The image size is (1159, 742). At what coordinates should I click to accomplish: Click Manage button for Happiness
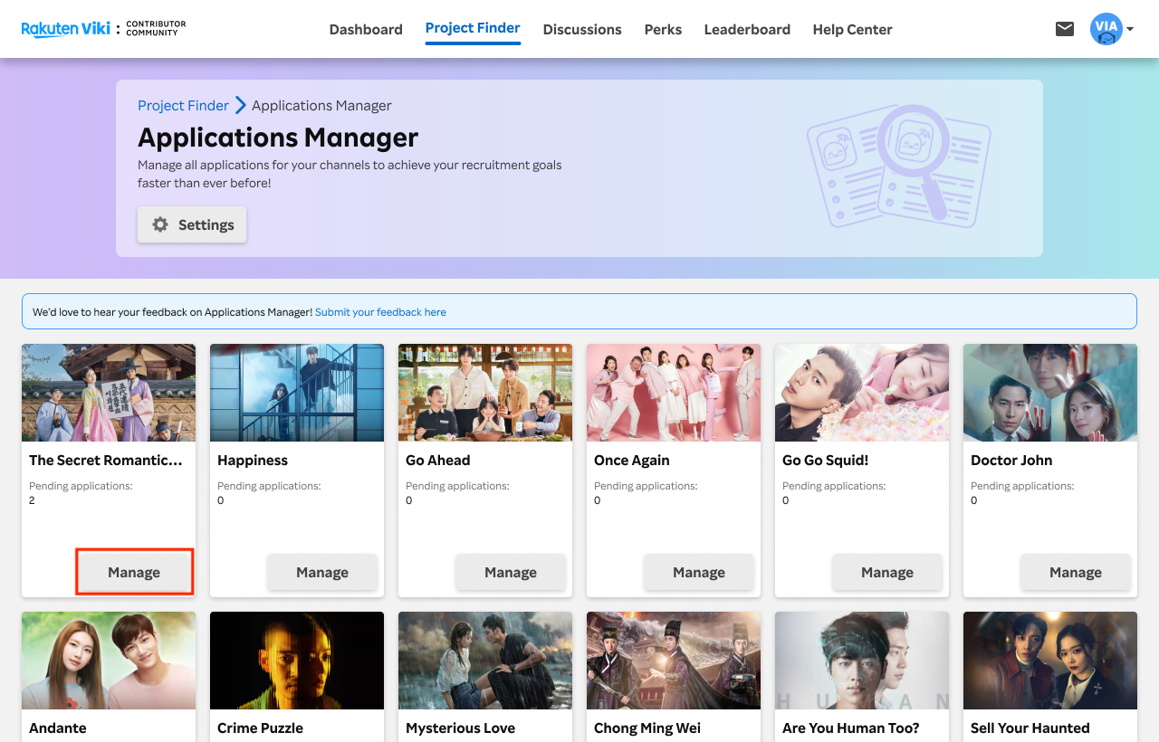coord(322,572)
